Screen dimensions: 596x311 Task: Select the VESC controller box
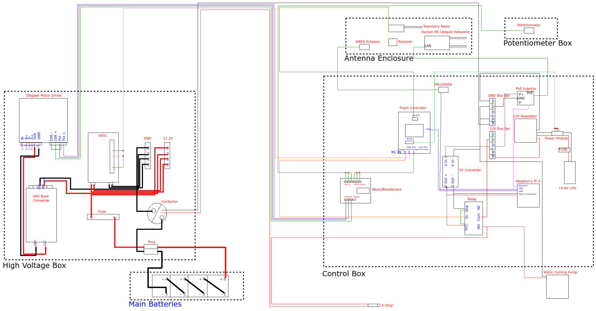(103, 158)
